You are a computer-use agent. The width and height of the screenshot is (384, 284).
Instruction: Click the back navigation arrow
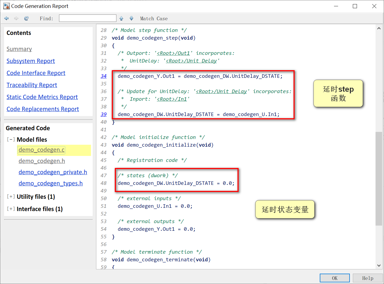(x=7, y=18)
